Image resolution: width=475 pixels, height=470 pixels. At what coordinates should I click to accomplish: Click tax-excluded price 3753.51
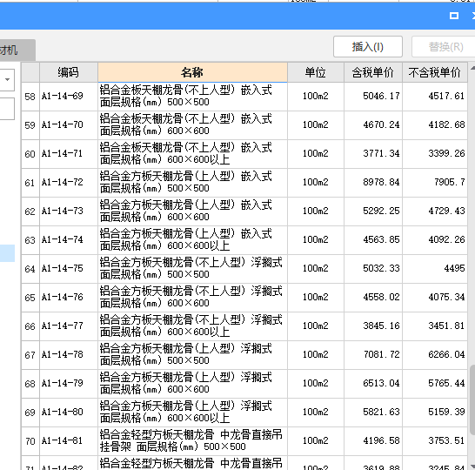[x=435, y=441]
